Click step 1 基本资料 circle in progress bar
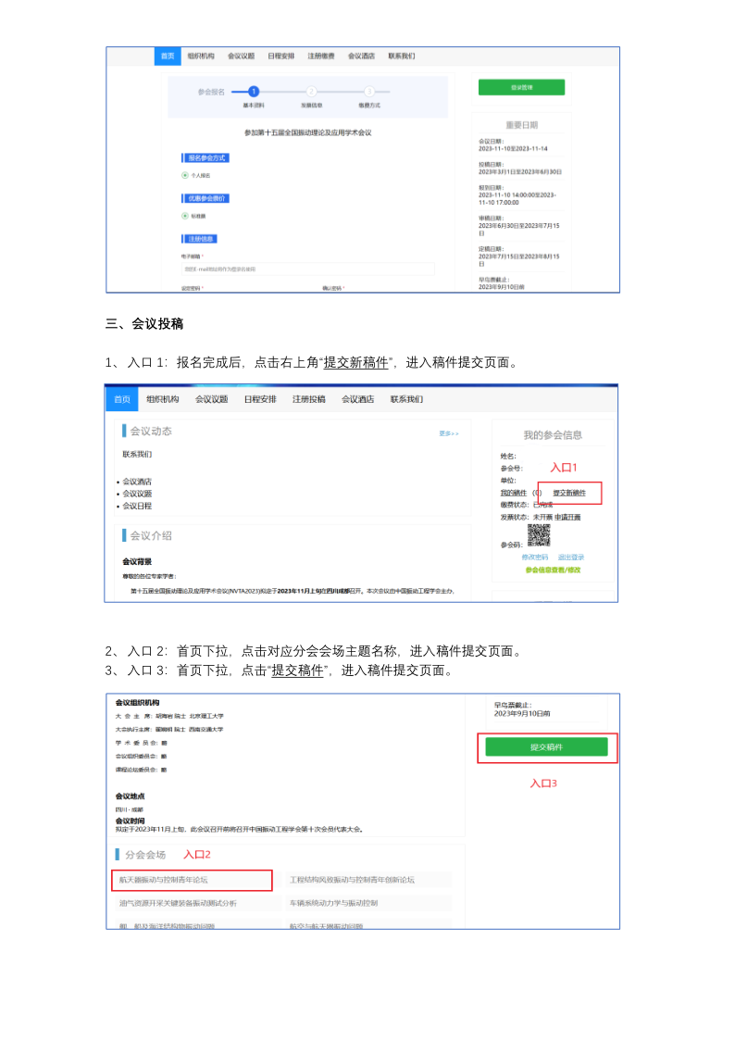The width and height of the screenshot is (735, 1040). [x=254, y=92]
